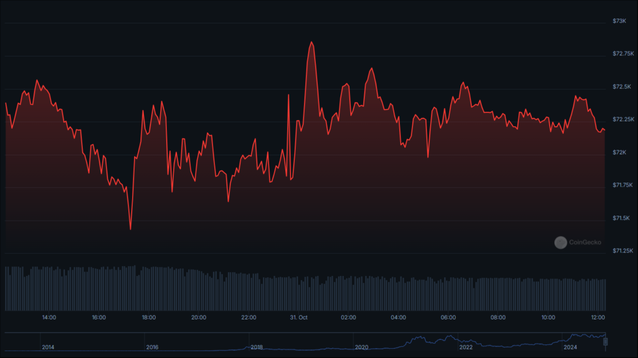Click the $72.5K price axis label

point(622,86)
